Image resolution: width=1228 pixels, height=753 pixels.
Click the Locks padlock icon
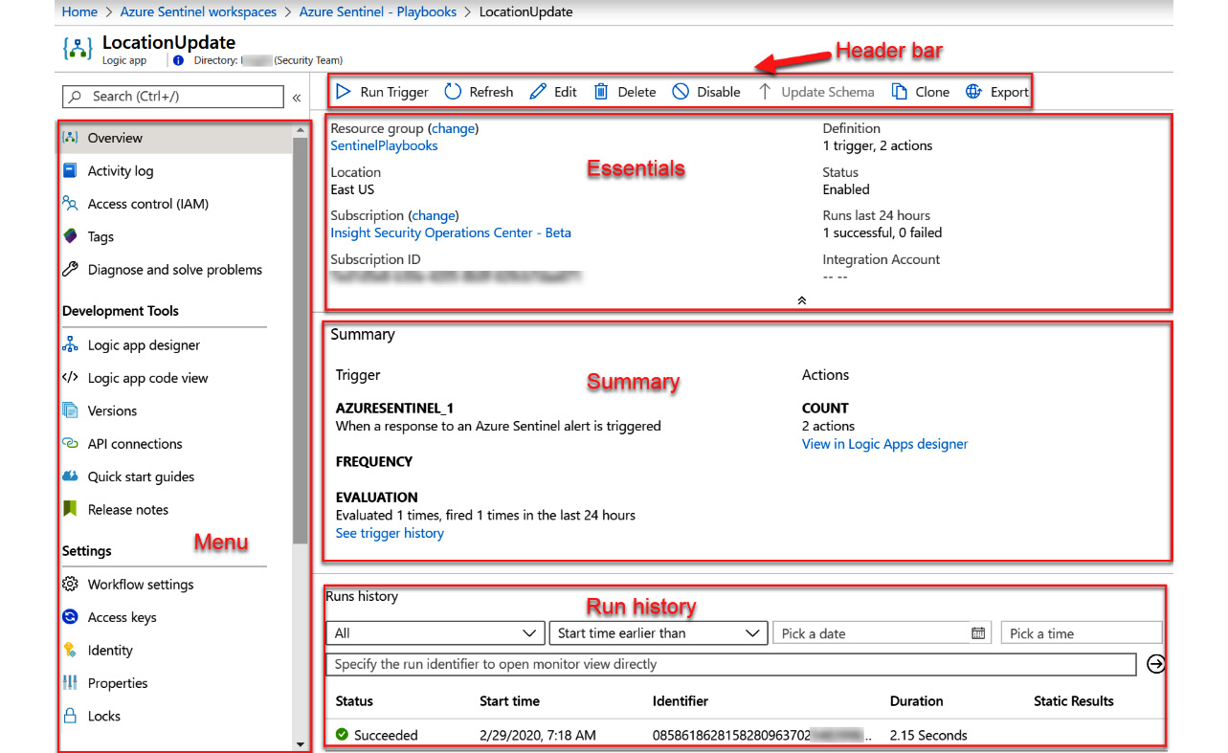click(x=70, y=716)
